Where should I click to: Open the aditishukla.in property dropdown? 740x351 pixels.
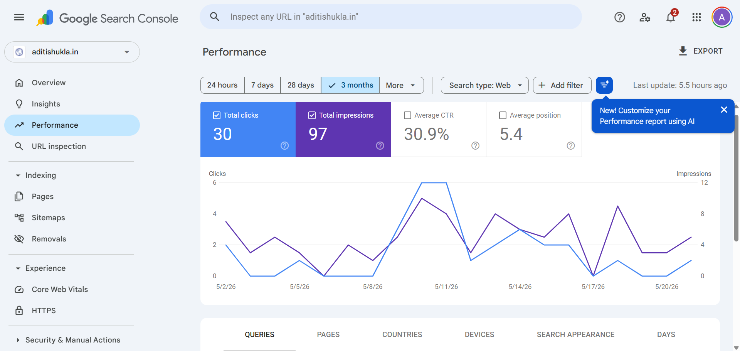click(72, 52)
